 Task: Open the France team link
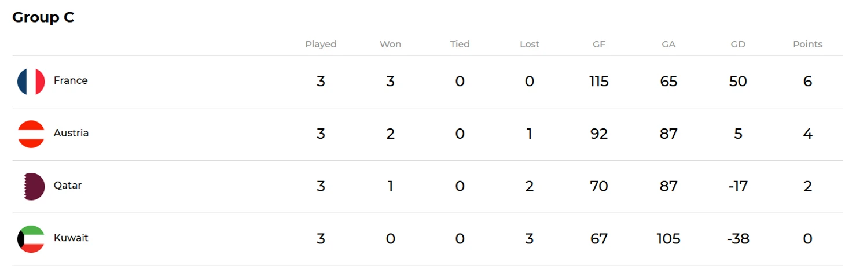(x=71, y=80)
